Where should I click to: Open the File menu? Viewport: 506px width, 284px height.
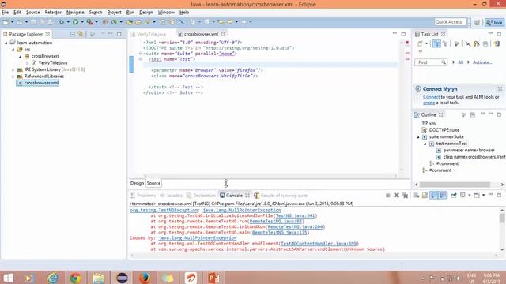coord(6,13)
